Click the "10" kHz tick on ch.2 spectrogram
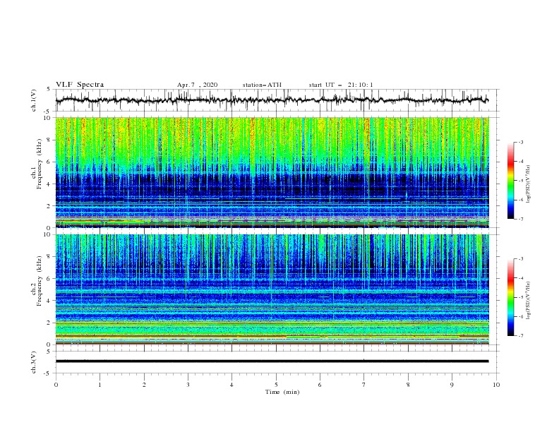Image resolution: width=559 pixels, height=432 pixels. pyautogui.click(x=49, y=234)
